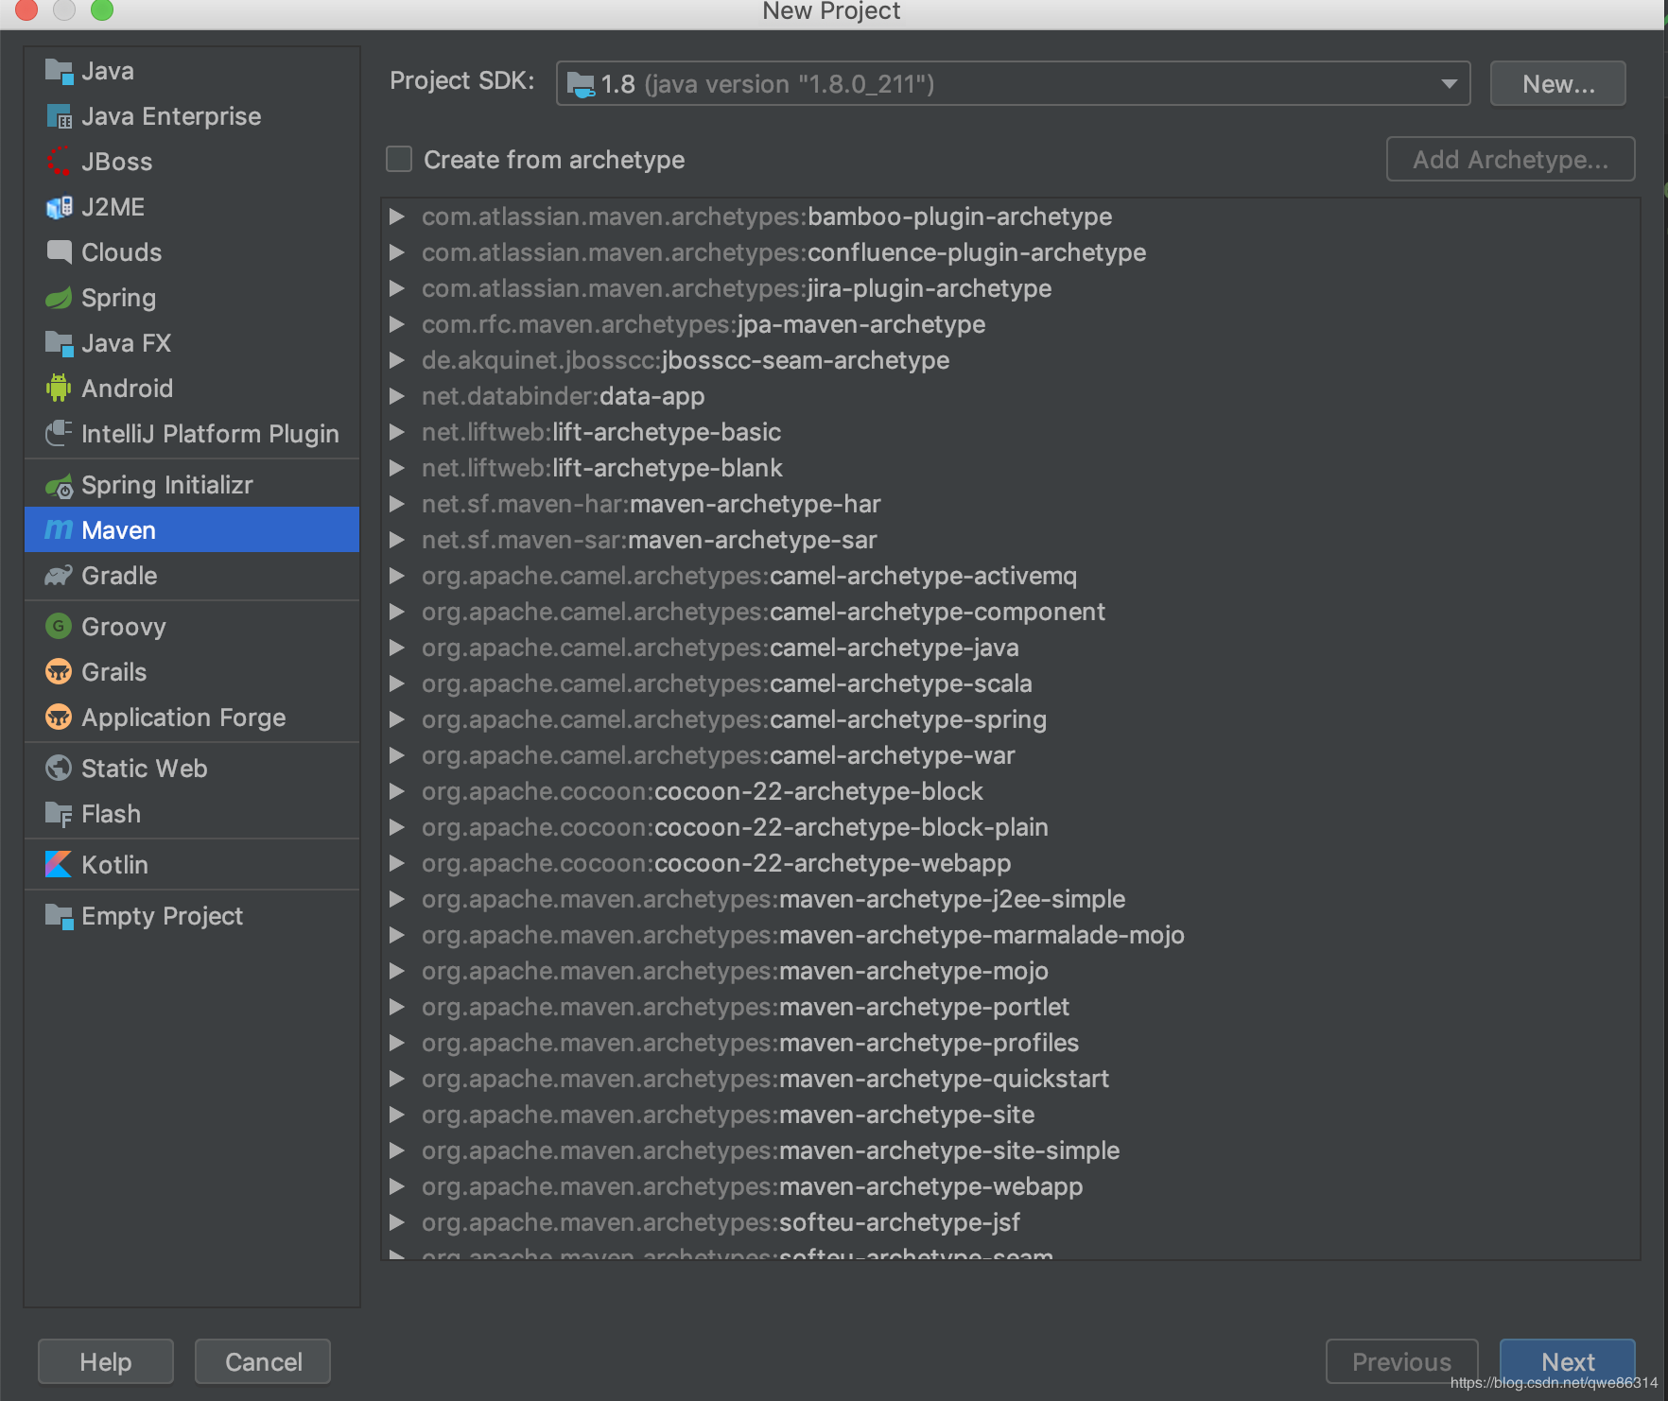This screenshot has width=1668, height=1401.
Task: Click the Cancel button
Action: click(x=263, y=1361)
